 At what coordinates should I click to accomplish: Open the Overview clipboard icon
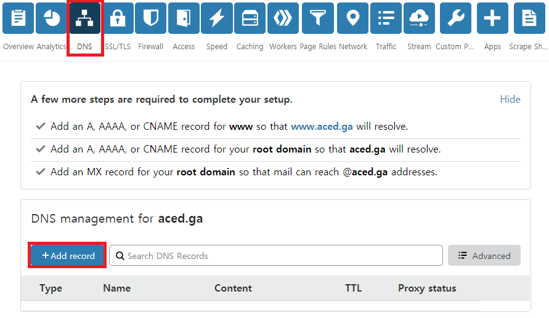(x=18, y=18)
